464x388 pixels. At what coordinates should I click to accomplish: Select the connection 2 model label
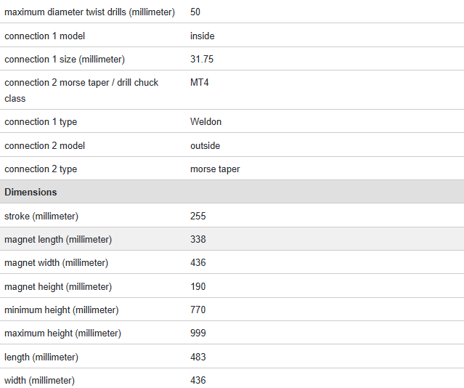(x=45, y=145)
